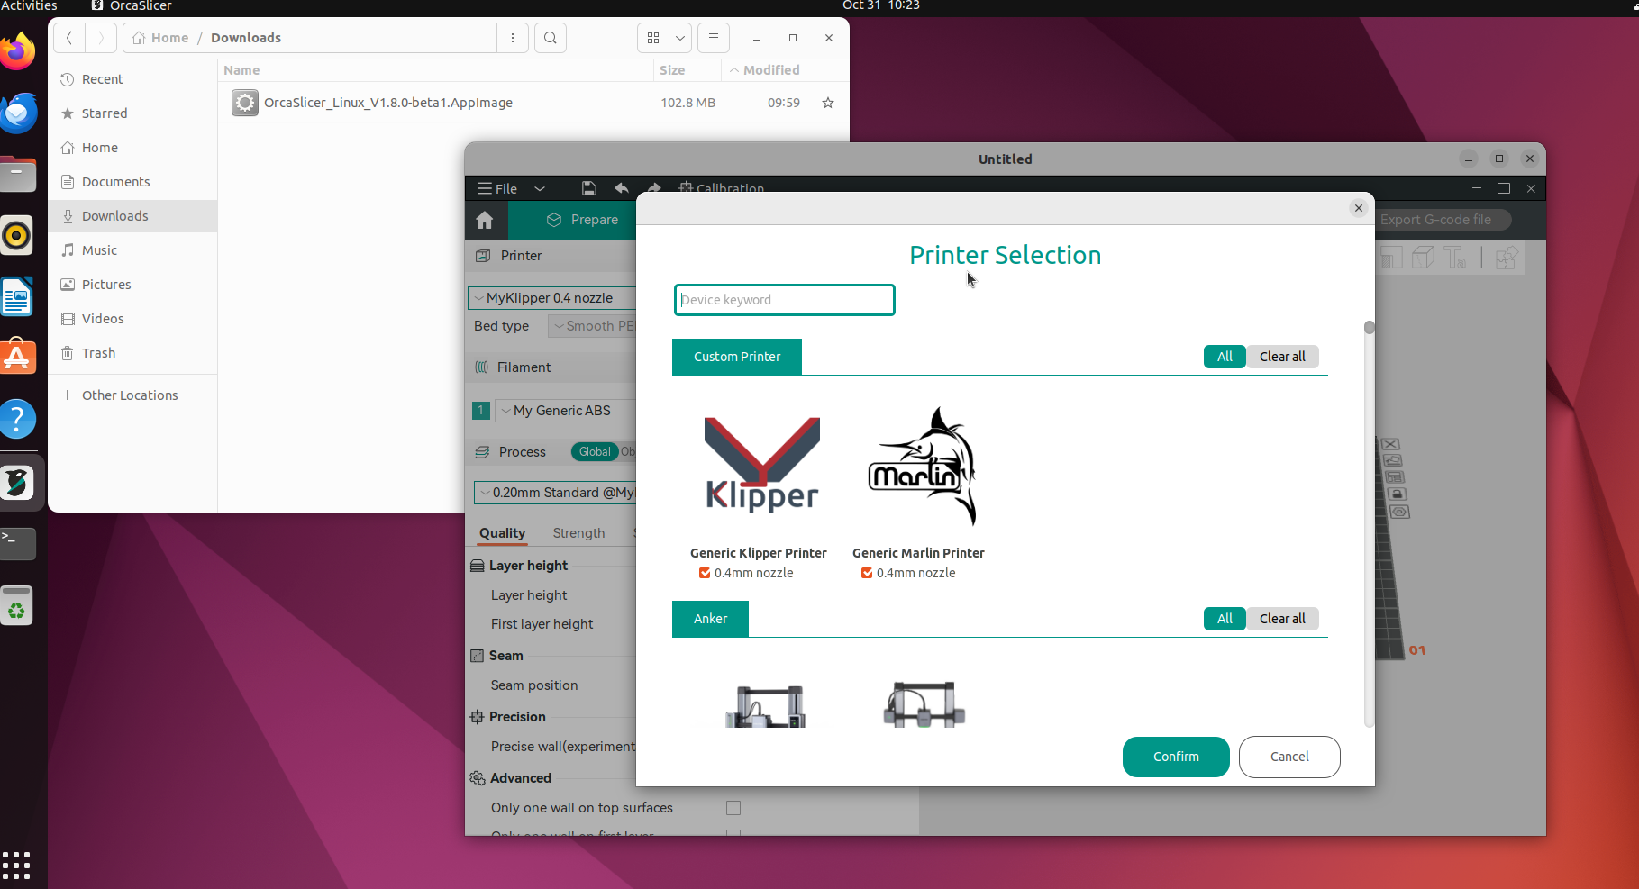Click the Layer height group icon
1639x889 pixels.
(478, 566)
